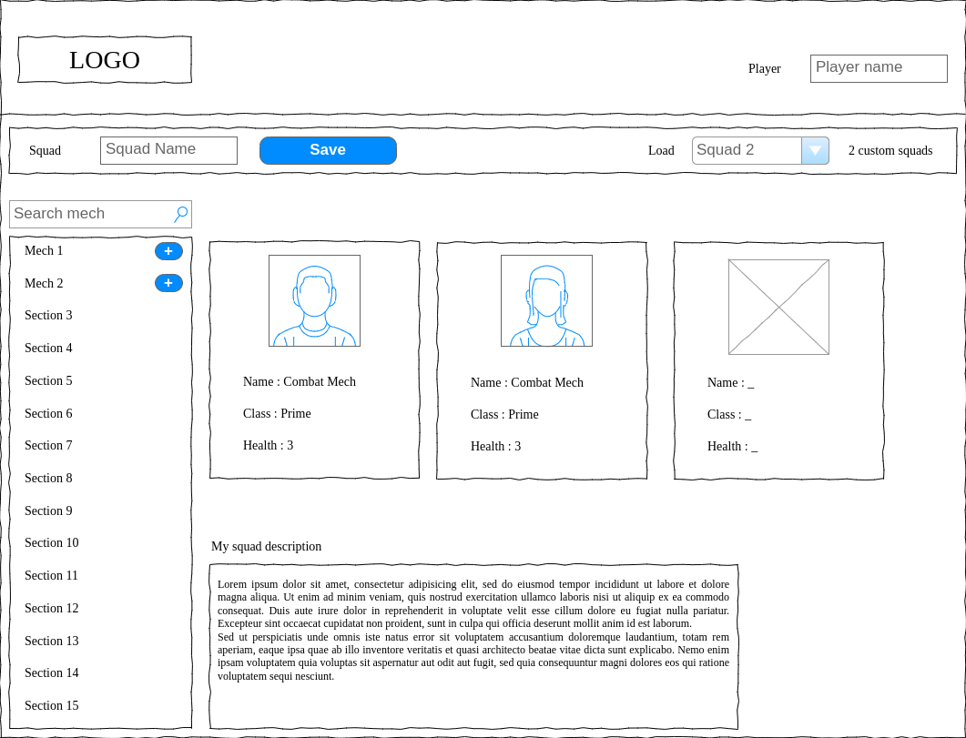Click the 'My squad description' label
This screenshot has height=738, width=966.
(266, 546)
